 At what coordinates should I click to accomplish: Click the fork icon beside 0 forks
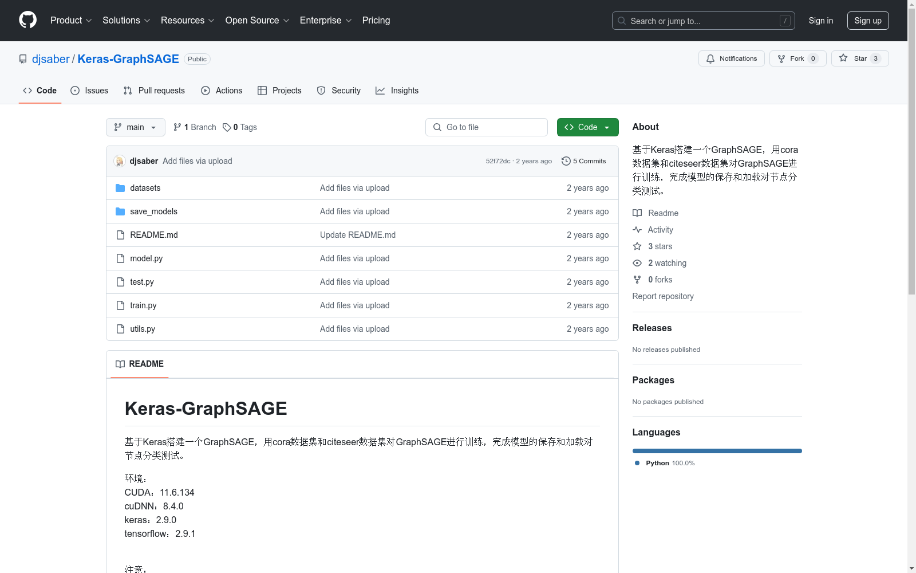[637, 280]
